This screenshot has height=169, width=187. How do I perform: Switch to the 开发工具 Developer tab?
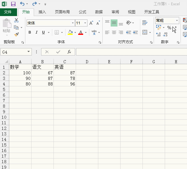point(151,12)
